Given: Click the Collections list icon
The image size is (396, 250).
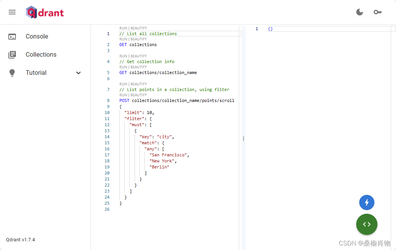Looking at the screenshot, I should [12, 55].
